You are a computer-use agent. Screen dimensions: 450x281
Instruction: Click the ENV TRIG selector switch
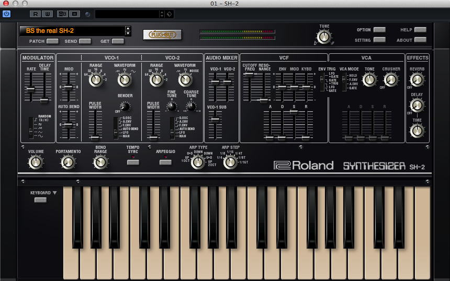click(x=322, y=82)
